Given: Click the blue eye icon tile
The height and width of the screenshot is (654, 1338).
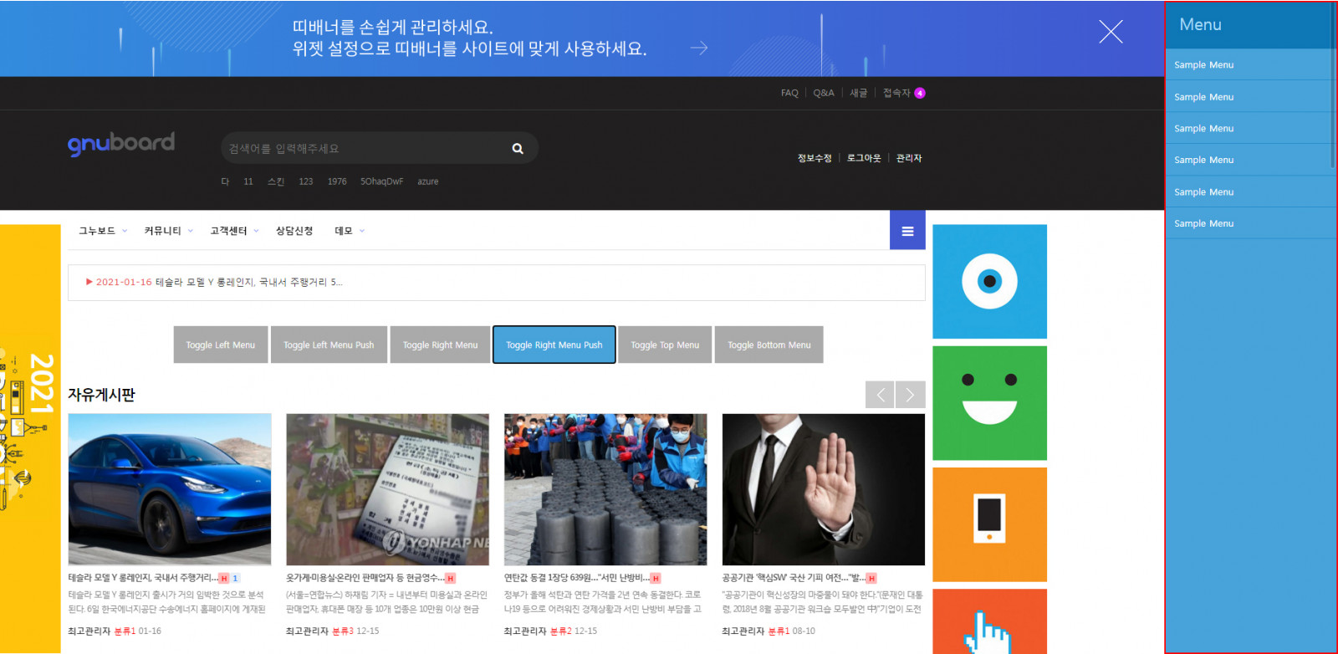Looking at the screenshot, I should (x=989, y=281).
